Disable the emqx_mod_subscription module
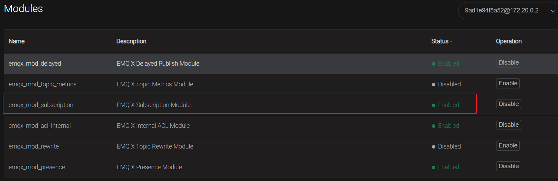The height and width of the screenshot is (181, 558). tap(509, 104)
